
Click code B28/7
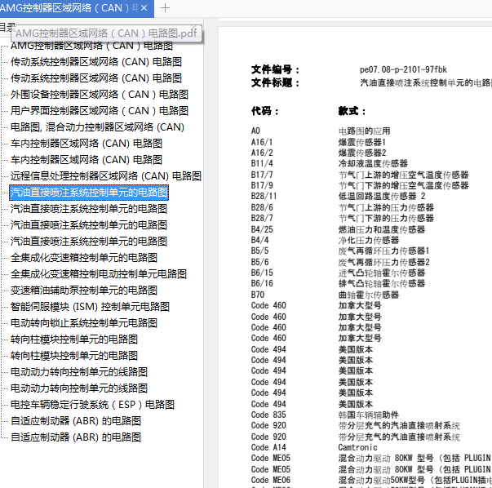(x=262, y=218)
